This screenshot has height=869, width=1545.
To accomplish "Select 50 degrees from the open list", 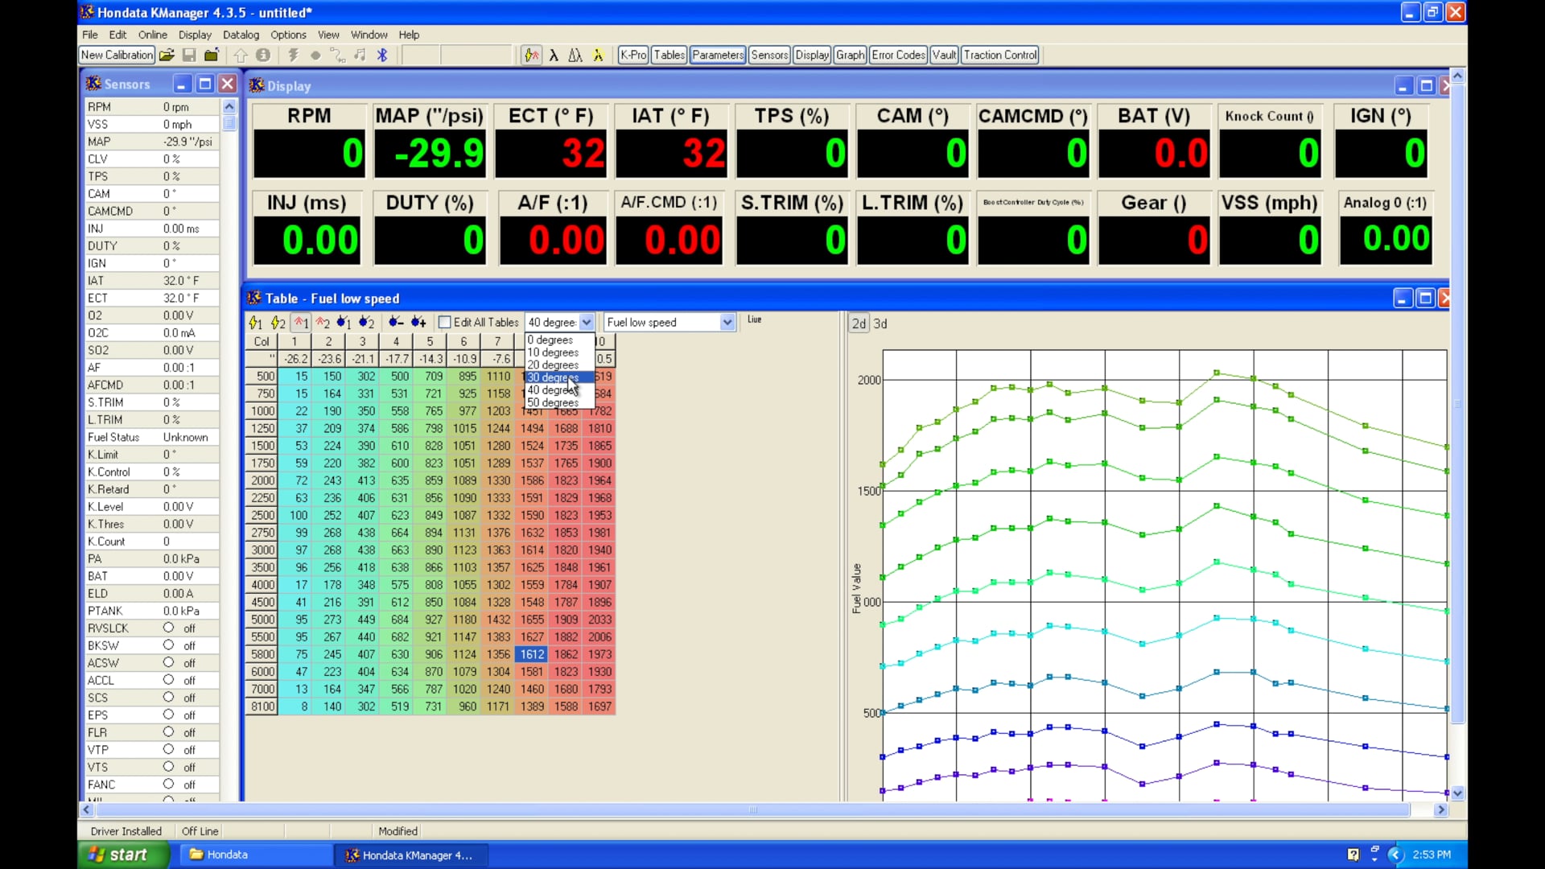I will 552,402.
